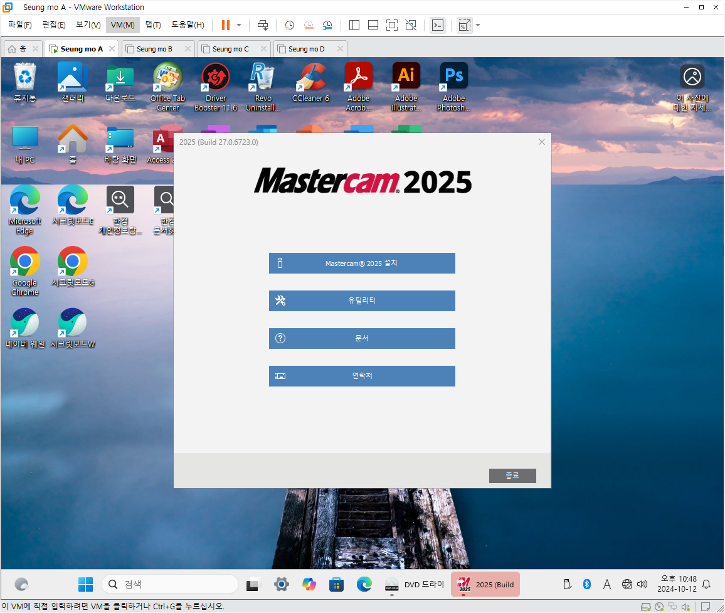This screenshot has width=725, height=613.
Task: Take a VM snapshot
Action: coord(290,25)
